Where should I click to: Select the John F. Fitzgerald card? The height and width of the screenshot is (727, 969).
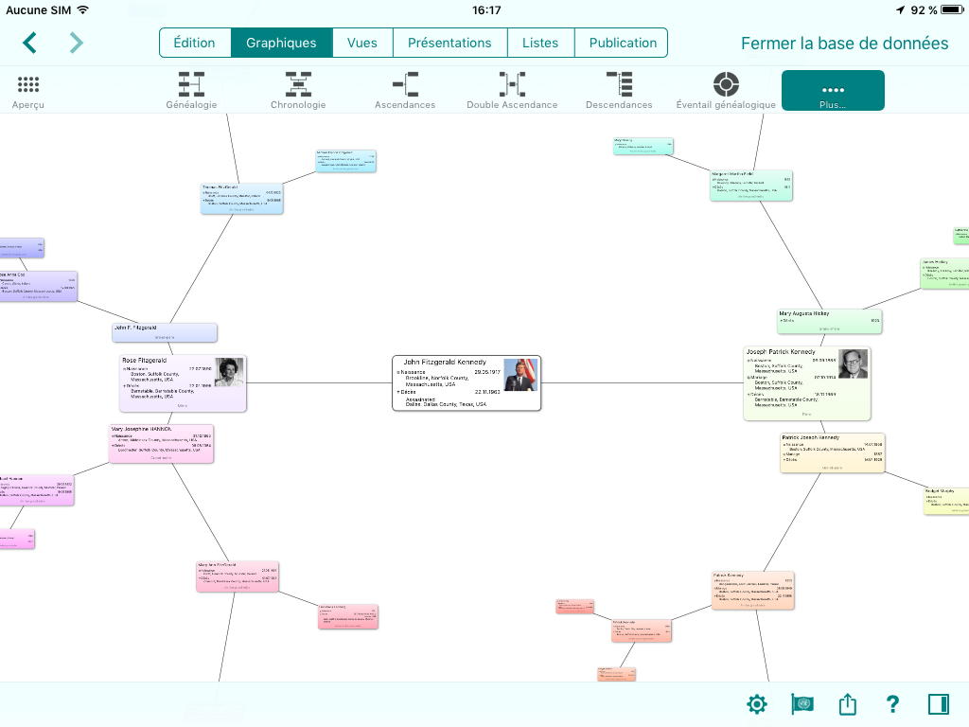click(x=165, y=332)
